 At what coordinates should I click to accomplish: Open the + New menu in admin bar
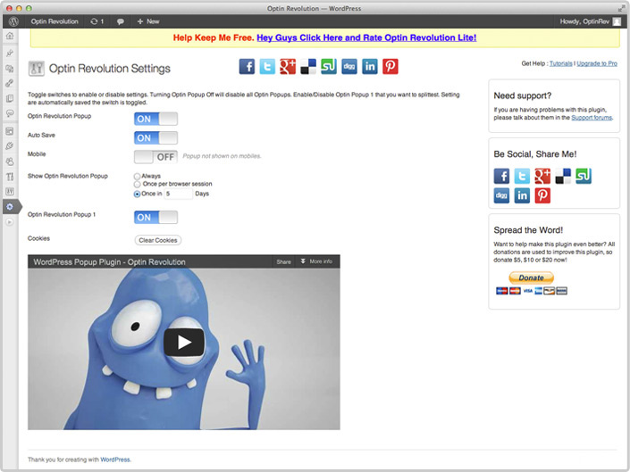[148, 21]
